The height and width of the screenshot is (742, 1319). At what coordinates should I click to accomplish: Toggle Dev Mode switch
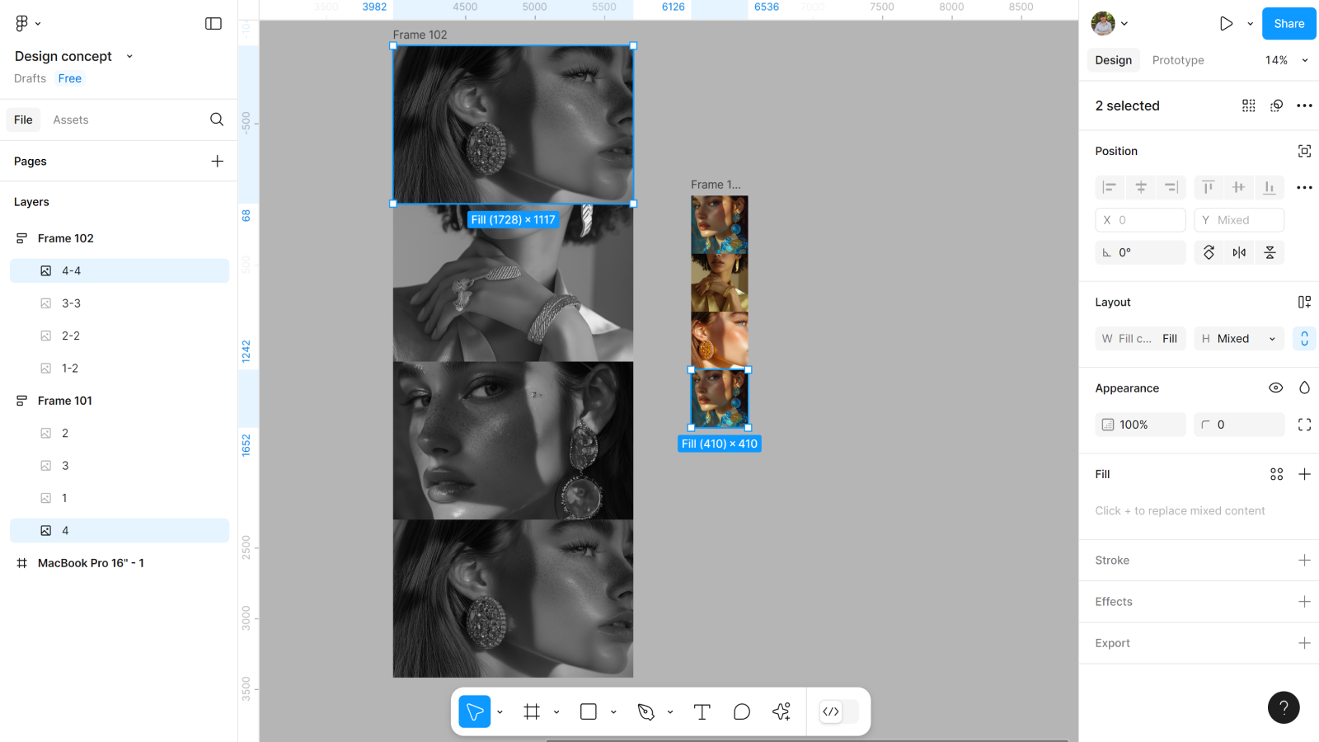839,711
